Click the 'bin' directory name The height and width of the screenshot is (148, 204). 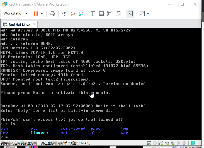(4, 128)
